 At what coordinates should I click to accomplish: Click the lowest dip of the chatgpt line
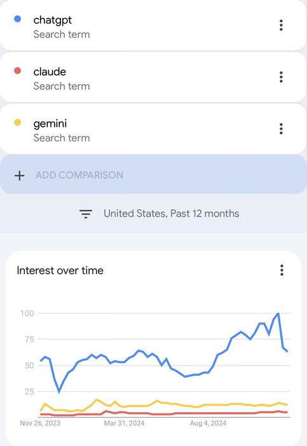(x=59, y=392)
